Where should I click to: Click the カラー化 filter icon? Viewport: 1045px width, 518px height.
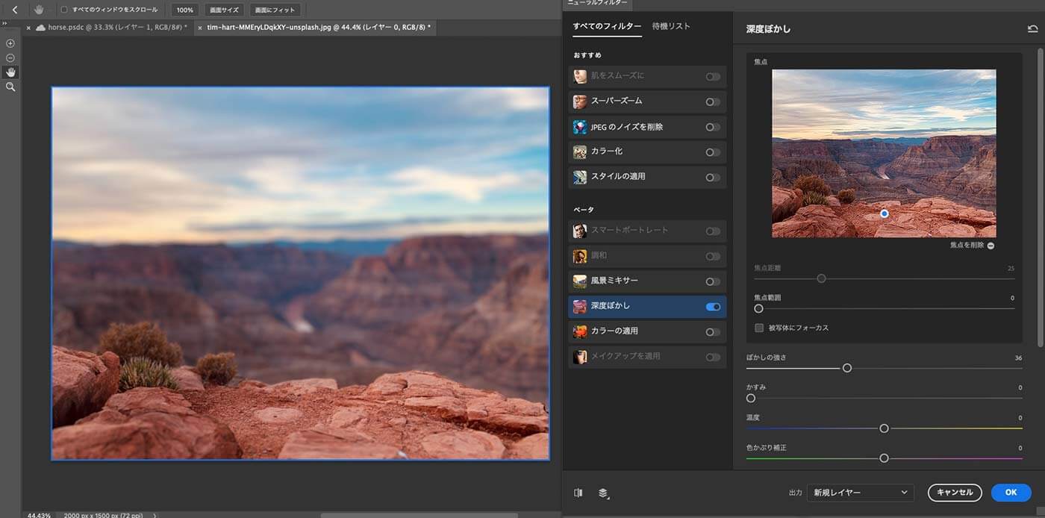(x=580, y=152)
